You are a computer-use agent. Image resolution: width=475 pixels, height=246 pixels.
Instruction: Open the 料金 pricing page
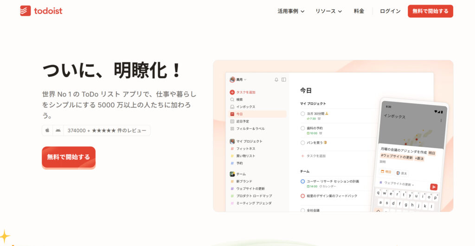click(359, 11)
